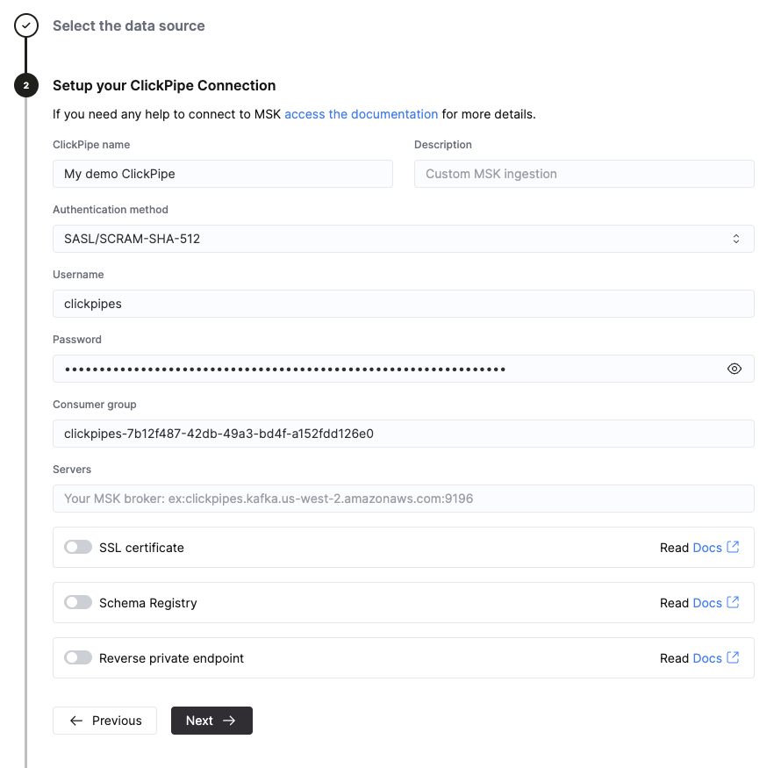Clear the masked Password field
Viewport: 774px width, 768px height.
[x=386, y=369]
